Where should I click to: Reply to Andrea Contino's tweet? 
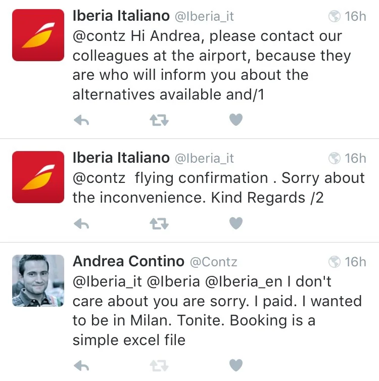click(81, 366)
